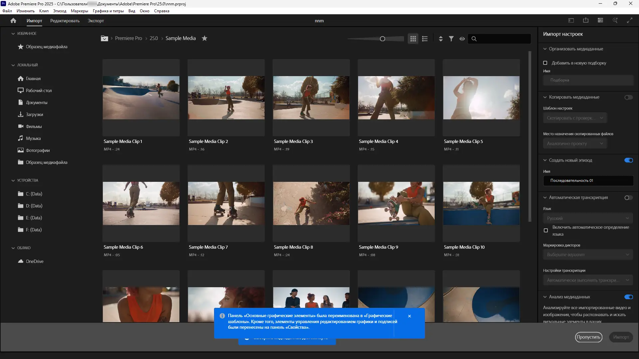This screenshot has height=359, width=639.
Task: Enable Автоматическая транскрипция toggle
Action: pyautogui.click(x=628, y=197)
